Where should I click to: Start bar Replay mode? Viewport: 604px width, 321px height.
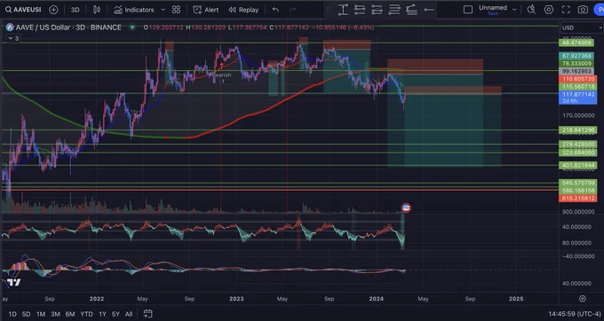click(x=243, y=10)
